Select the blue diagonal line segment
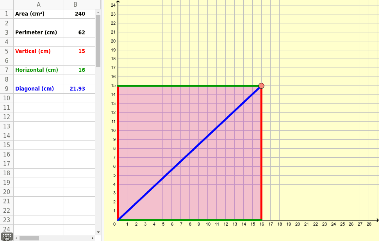380x242 pixels. (189, 153)
